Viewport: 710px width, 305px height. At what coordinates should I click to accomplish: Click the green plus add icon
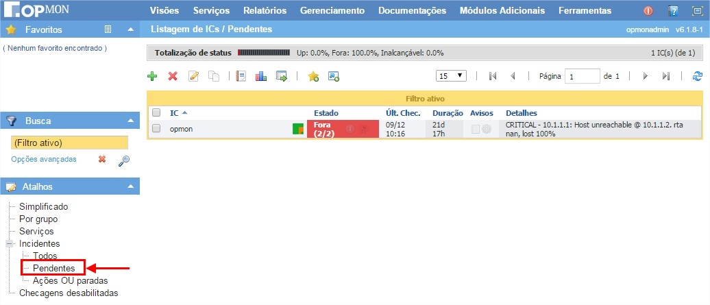[x=152, y=77]
